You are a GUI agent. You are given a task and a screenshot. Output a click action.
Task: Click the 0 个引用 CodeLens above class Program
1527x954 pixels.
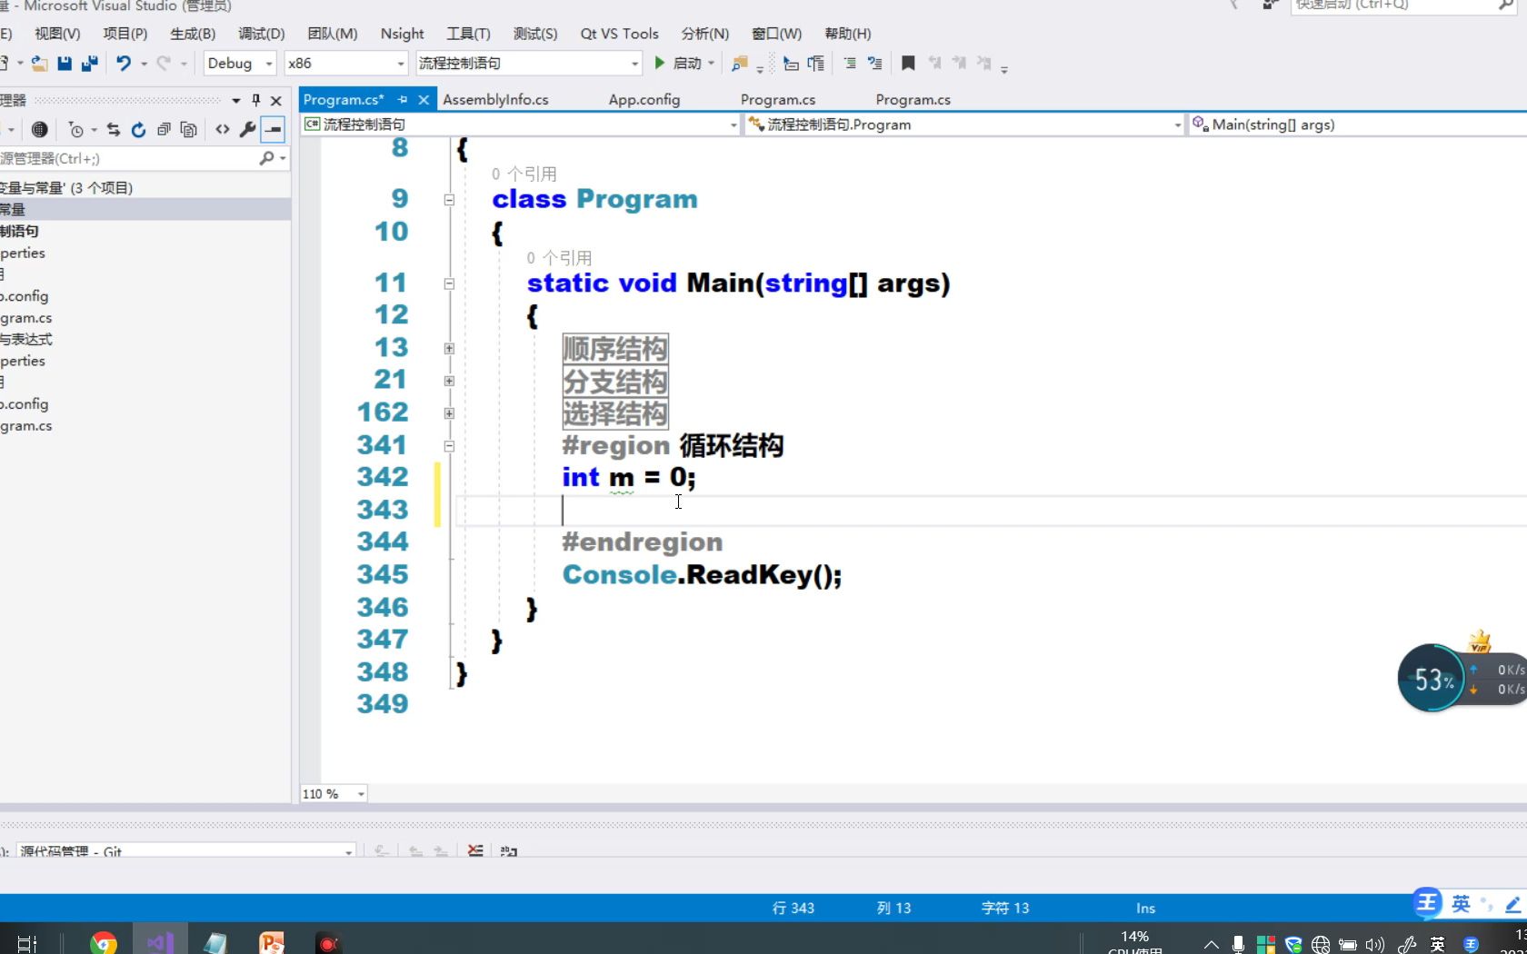pos(524,174)
